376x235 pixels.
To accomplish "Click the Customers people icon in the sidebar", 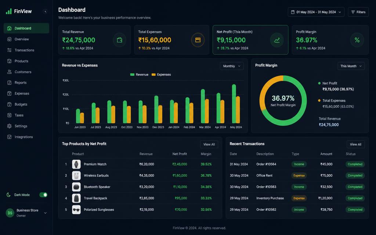I will coord(9,72).
